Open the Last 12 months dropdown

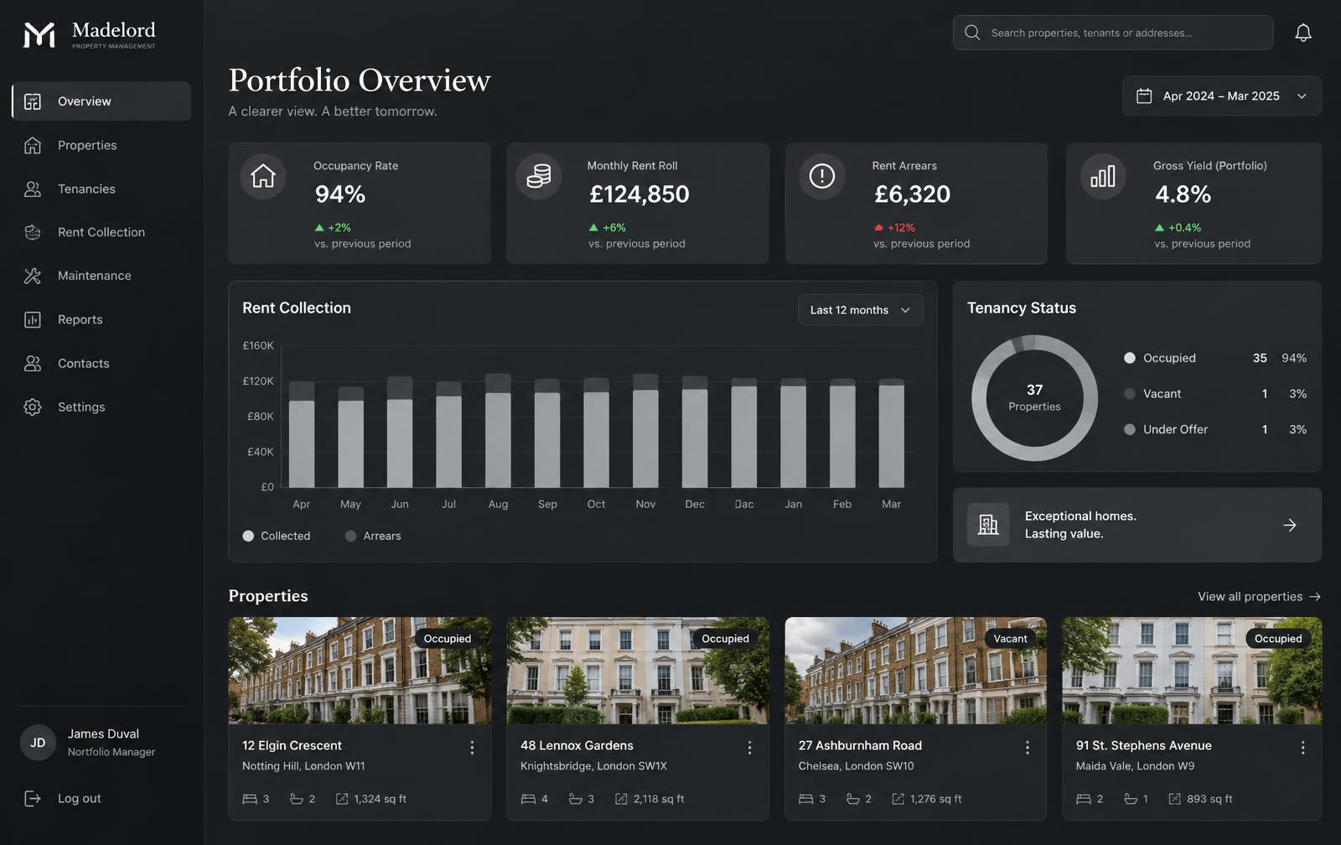(x=860, y=310)
